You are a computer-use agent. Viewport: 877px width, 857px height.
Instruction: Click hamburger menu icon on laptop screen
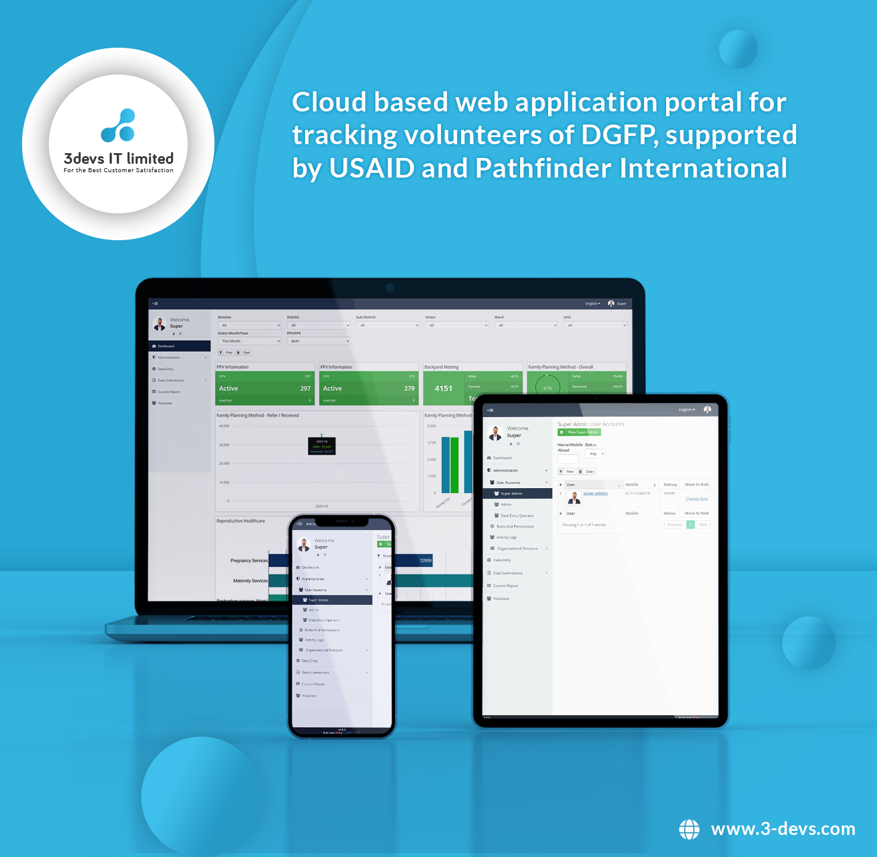coord(155,303)
